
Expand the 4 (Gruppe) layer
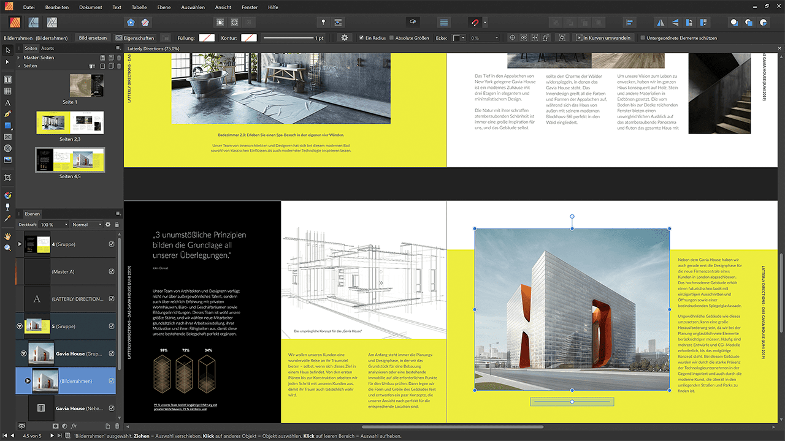coord(20,244)
